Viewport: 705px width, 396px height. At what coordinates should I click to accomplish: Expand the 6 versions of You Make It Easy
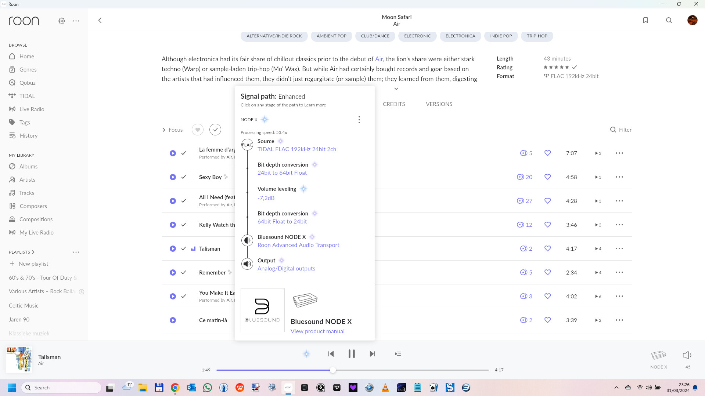pos(598,297)
